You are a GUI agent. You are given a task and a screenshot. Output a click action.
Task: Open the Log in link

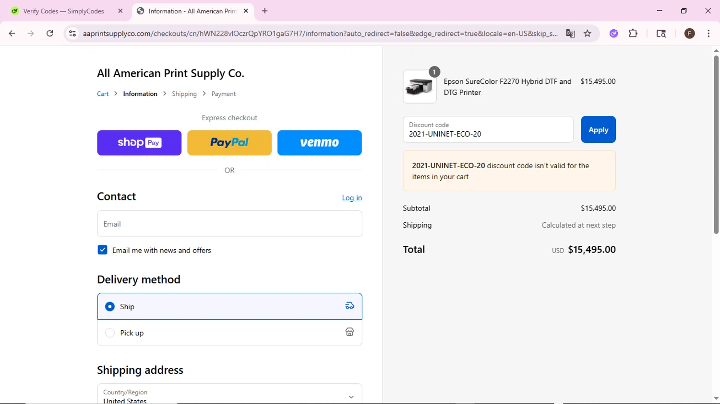pyautogui.click(x=352, y=198)
